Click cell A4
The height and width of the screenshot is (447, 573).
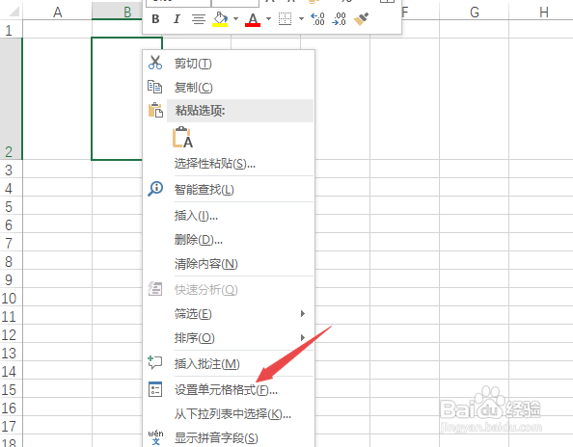pos(57,187)
